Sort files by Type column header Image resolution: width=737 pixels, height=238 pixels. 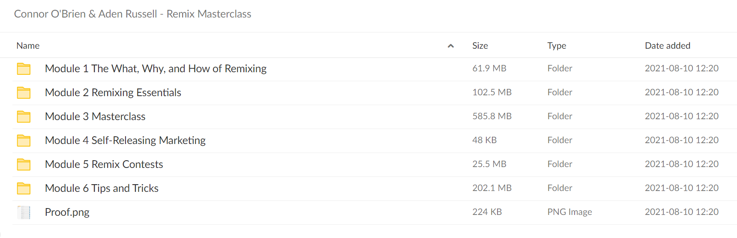pos(557,46)
